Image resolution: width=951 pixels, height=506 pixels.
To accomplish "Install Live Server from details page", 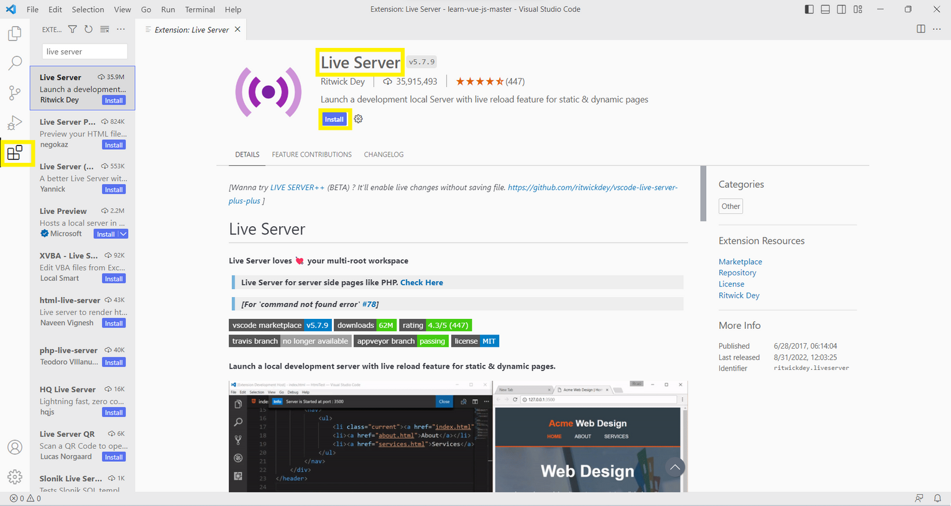I will click(334, 119).
